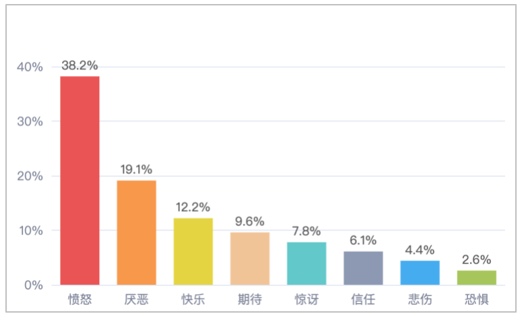Click the 9.6% data label
Viewport: 522px width, 318px height.
tap(250, 222)
